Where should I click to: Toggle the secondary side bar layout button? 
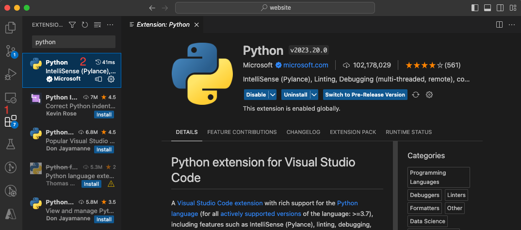pyautogui.click(x=500, y=8)
